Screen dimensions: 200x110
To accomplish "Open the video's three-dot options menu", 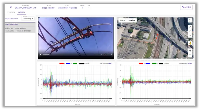I will [x=111, y=54].
